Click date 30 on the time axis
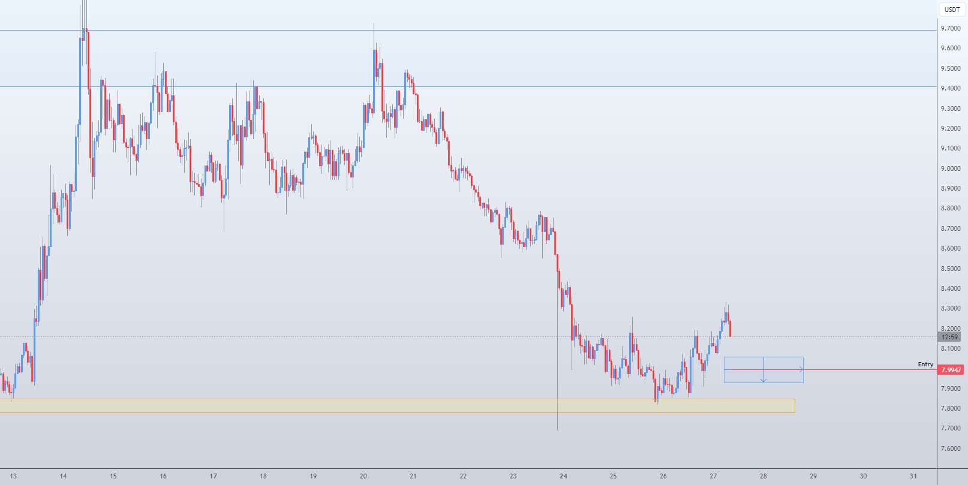 [863, 477]
